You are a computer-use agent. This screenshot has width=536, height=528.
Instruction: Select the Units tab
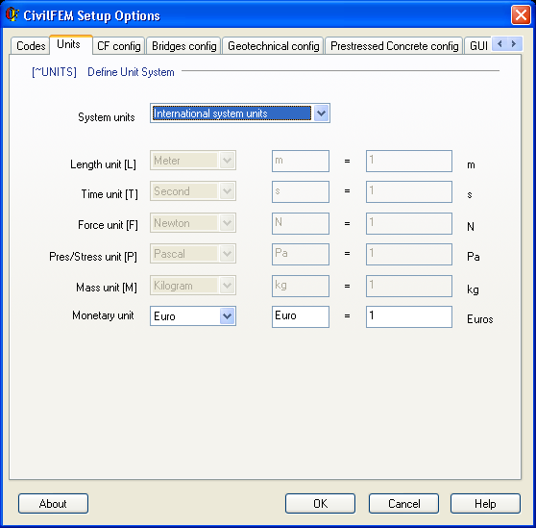70,44
